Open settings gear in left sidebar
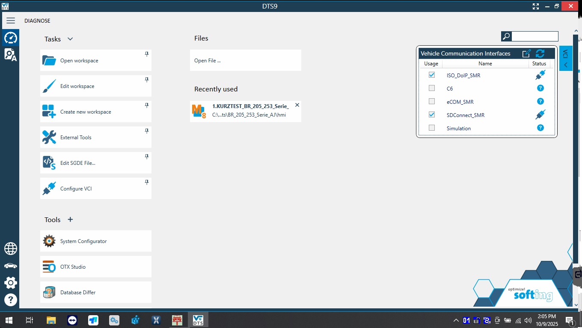Viewport: 582px width, 328px height. (x=11, y=282)
